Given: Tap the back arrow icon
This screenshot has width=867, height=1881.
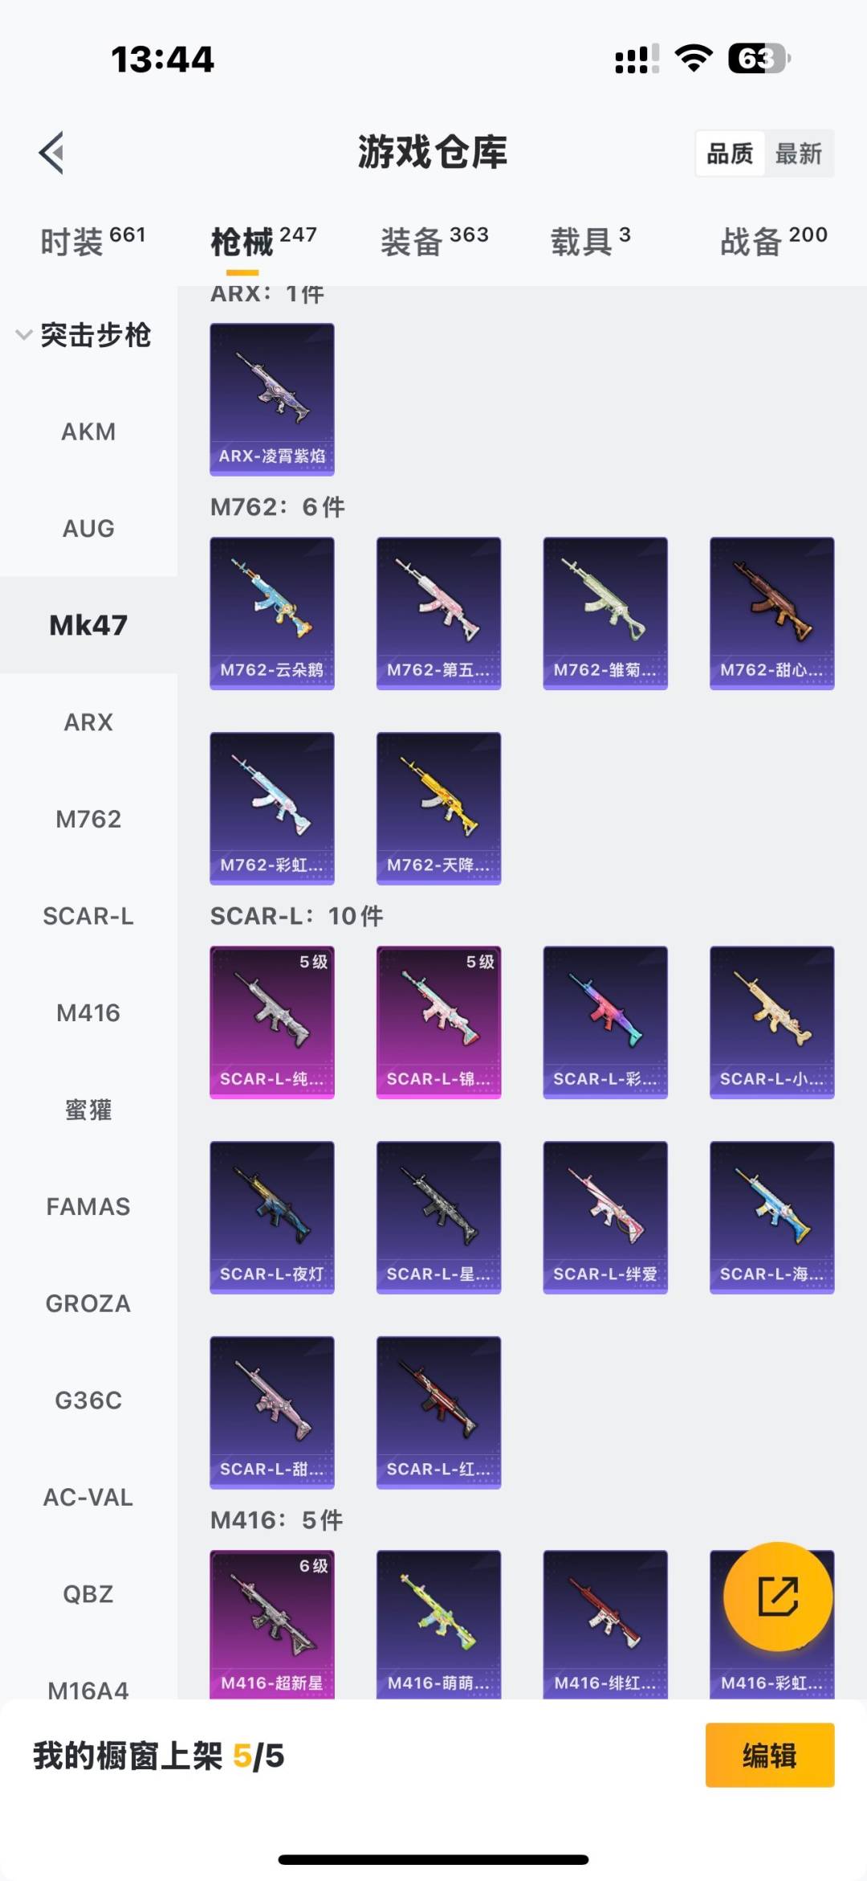Looking at the screenshot, I should click(52, 152).
